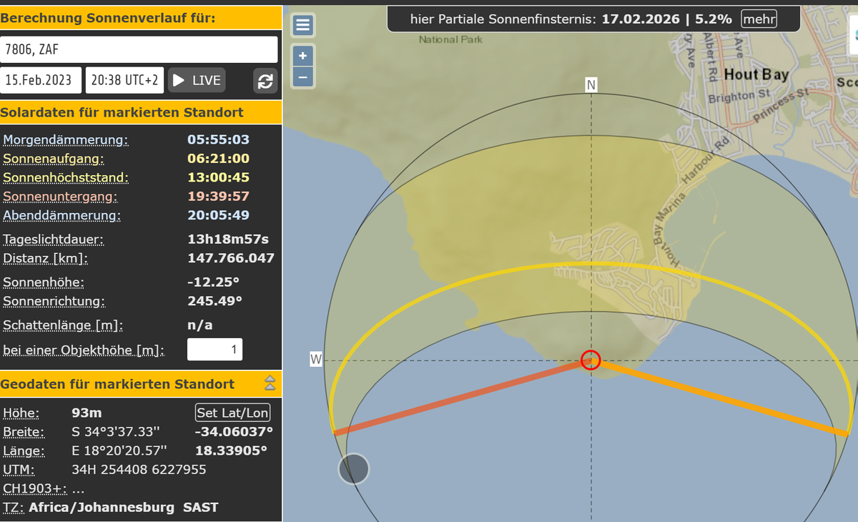Click the National Park map label

pyautogui.click(x=450, y=39)
